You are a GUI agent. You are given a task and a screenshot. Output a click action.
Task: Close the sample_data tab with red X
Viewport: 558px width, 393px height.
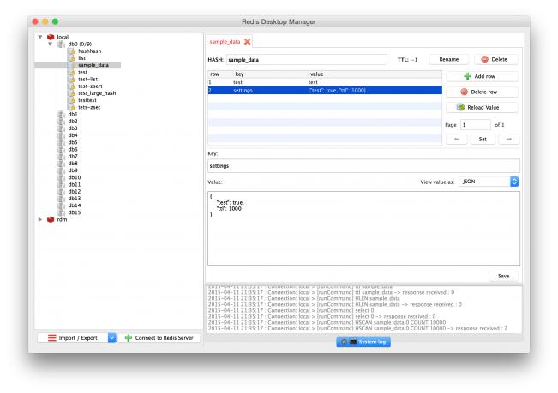coord(248,42)
